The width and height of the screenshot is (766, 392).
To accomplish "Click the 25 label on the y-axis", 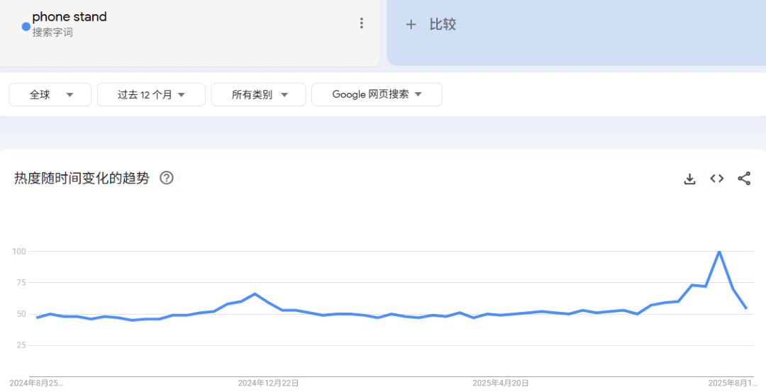I will pyautogui.click(x=21, y=346).
